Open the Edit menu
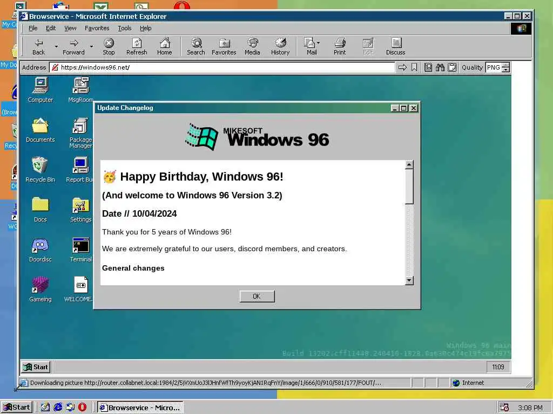This screenshot has height=414, width=553. 51,28
